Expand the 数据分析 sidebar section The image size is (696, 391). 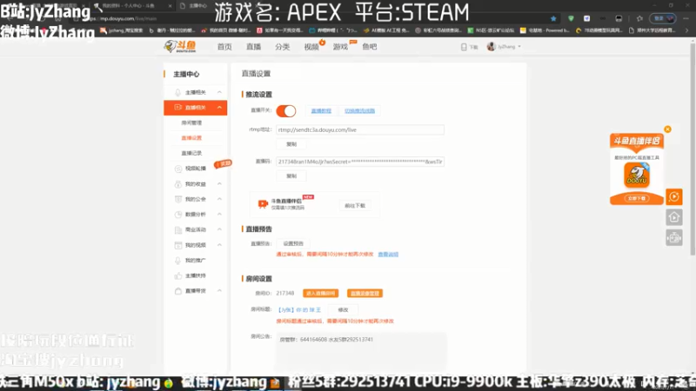[219, 214]
